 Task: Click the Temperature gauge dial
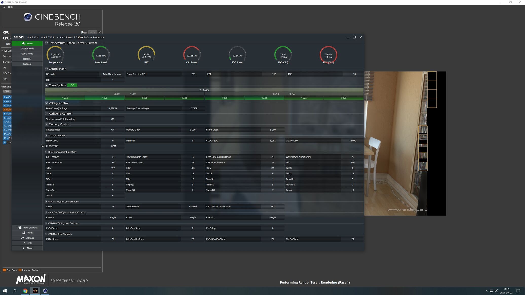pos(55,54)
